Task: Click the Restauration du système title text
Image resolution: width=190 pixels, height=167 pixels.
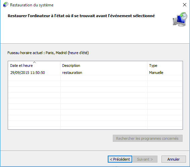Action: [x=32, y=5]
